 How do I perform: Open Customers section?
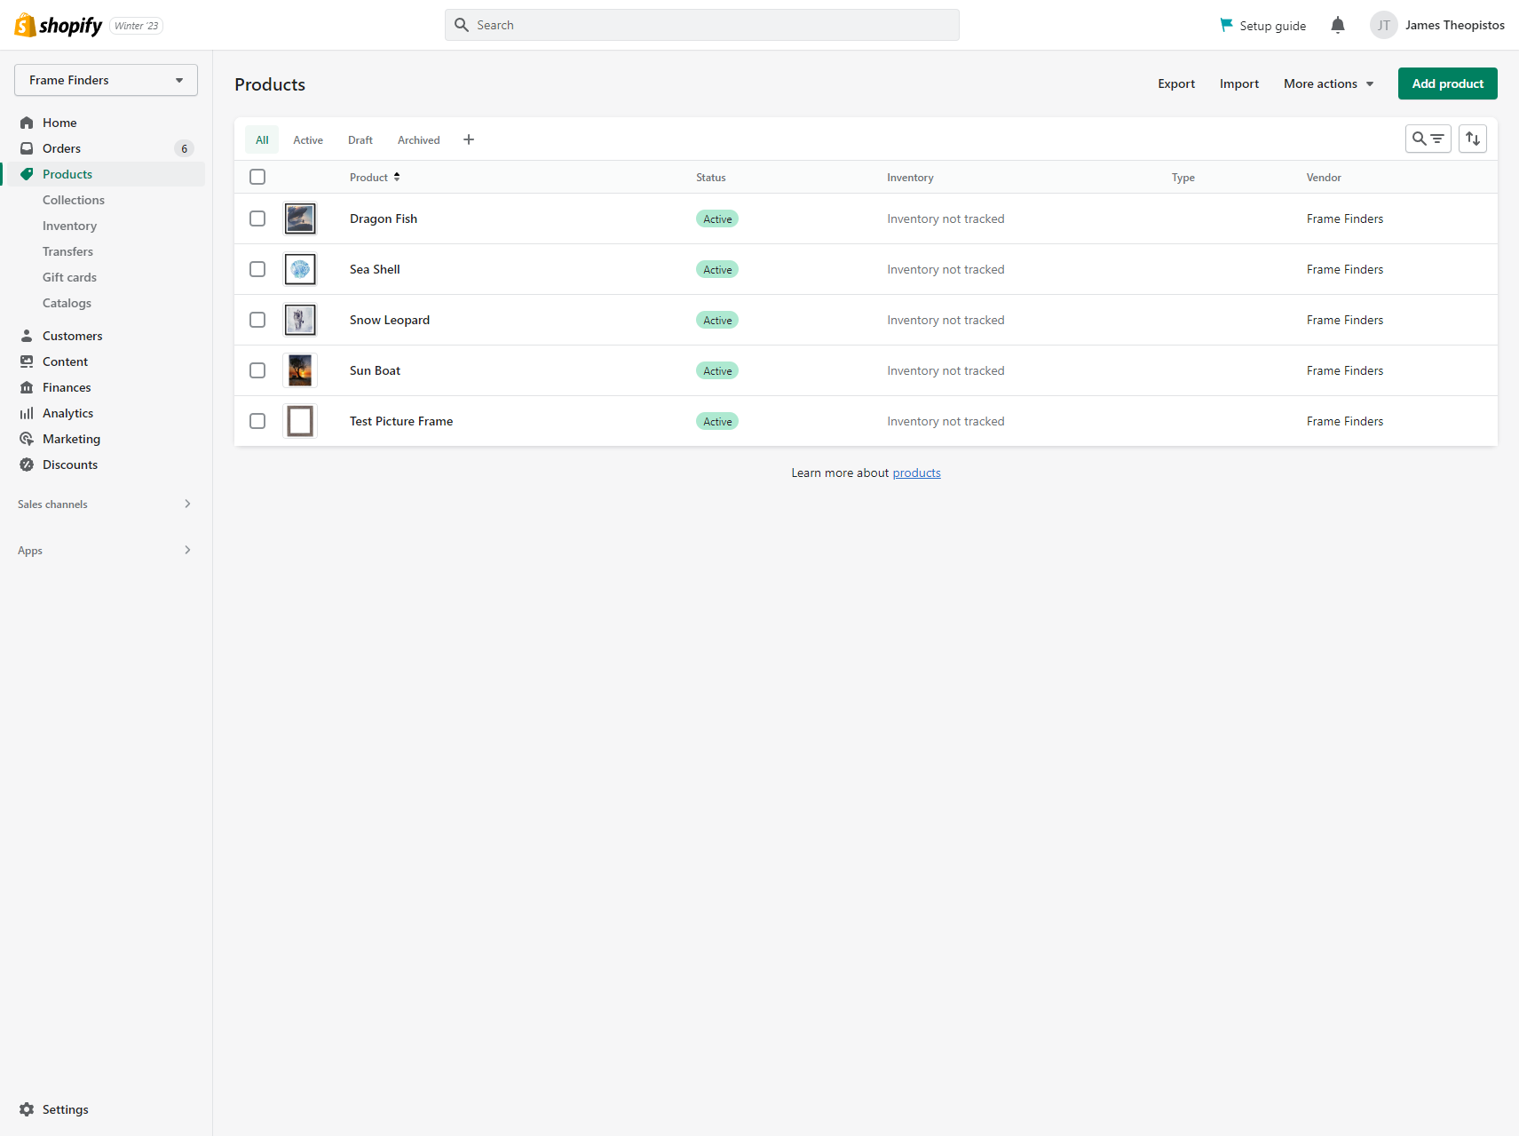72,336
